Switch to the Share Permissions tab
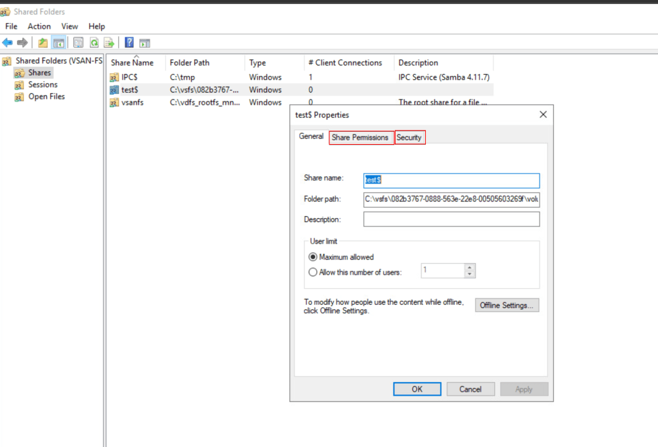The image size is (658, 447). click(360, 138)
